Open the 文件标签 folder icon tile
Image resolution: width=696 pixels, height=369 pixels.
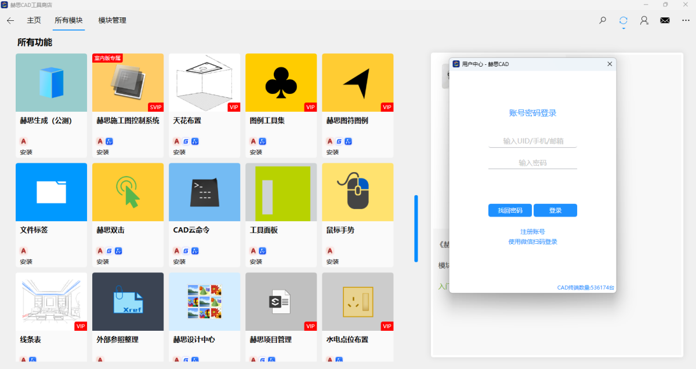point(51,192)
